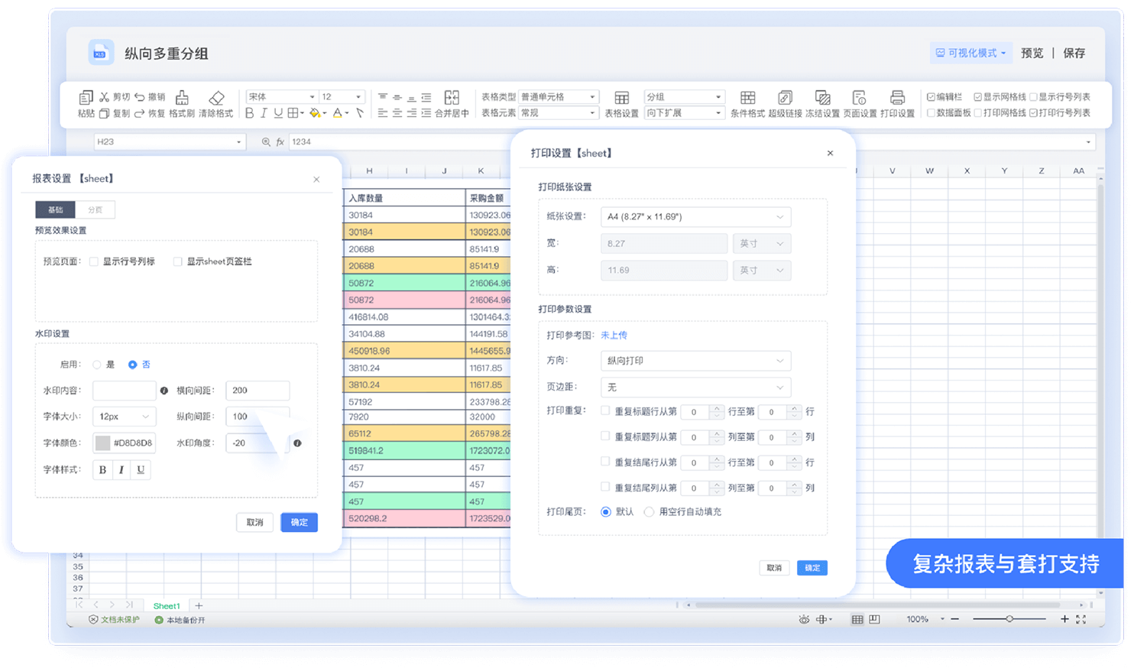Check 显示行号列标 in preview settings
The image size is (1134, 668).
coord(94,261)
